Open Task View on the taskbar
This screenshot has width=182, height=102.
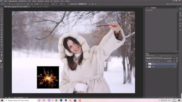(44, 100)
